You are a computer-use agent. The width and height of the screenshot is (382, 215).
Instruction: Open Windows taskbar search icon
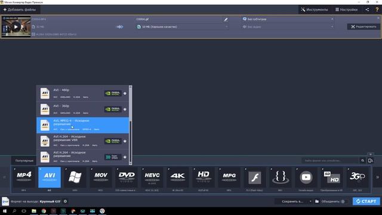pyautogui.click(x=14, y=211)
